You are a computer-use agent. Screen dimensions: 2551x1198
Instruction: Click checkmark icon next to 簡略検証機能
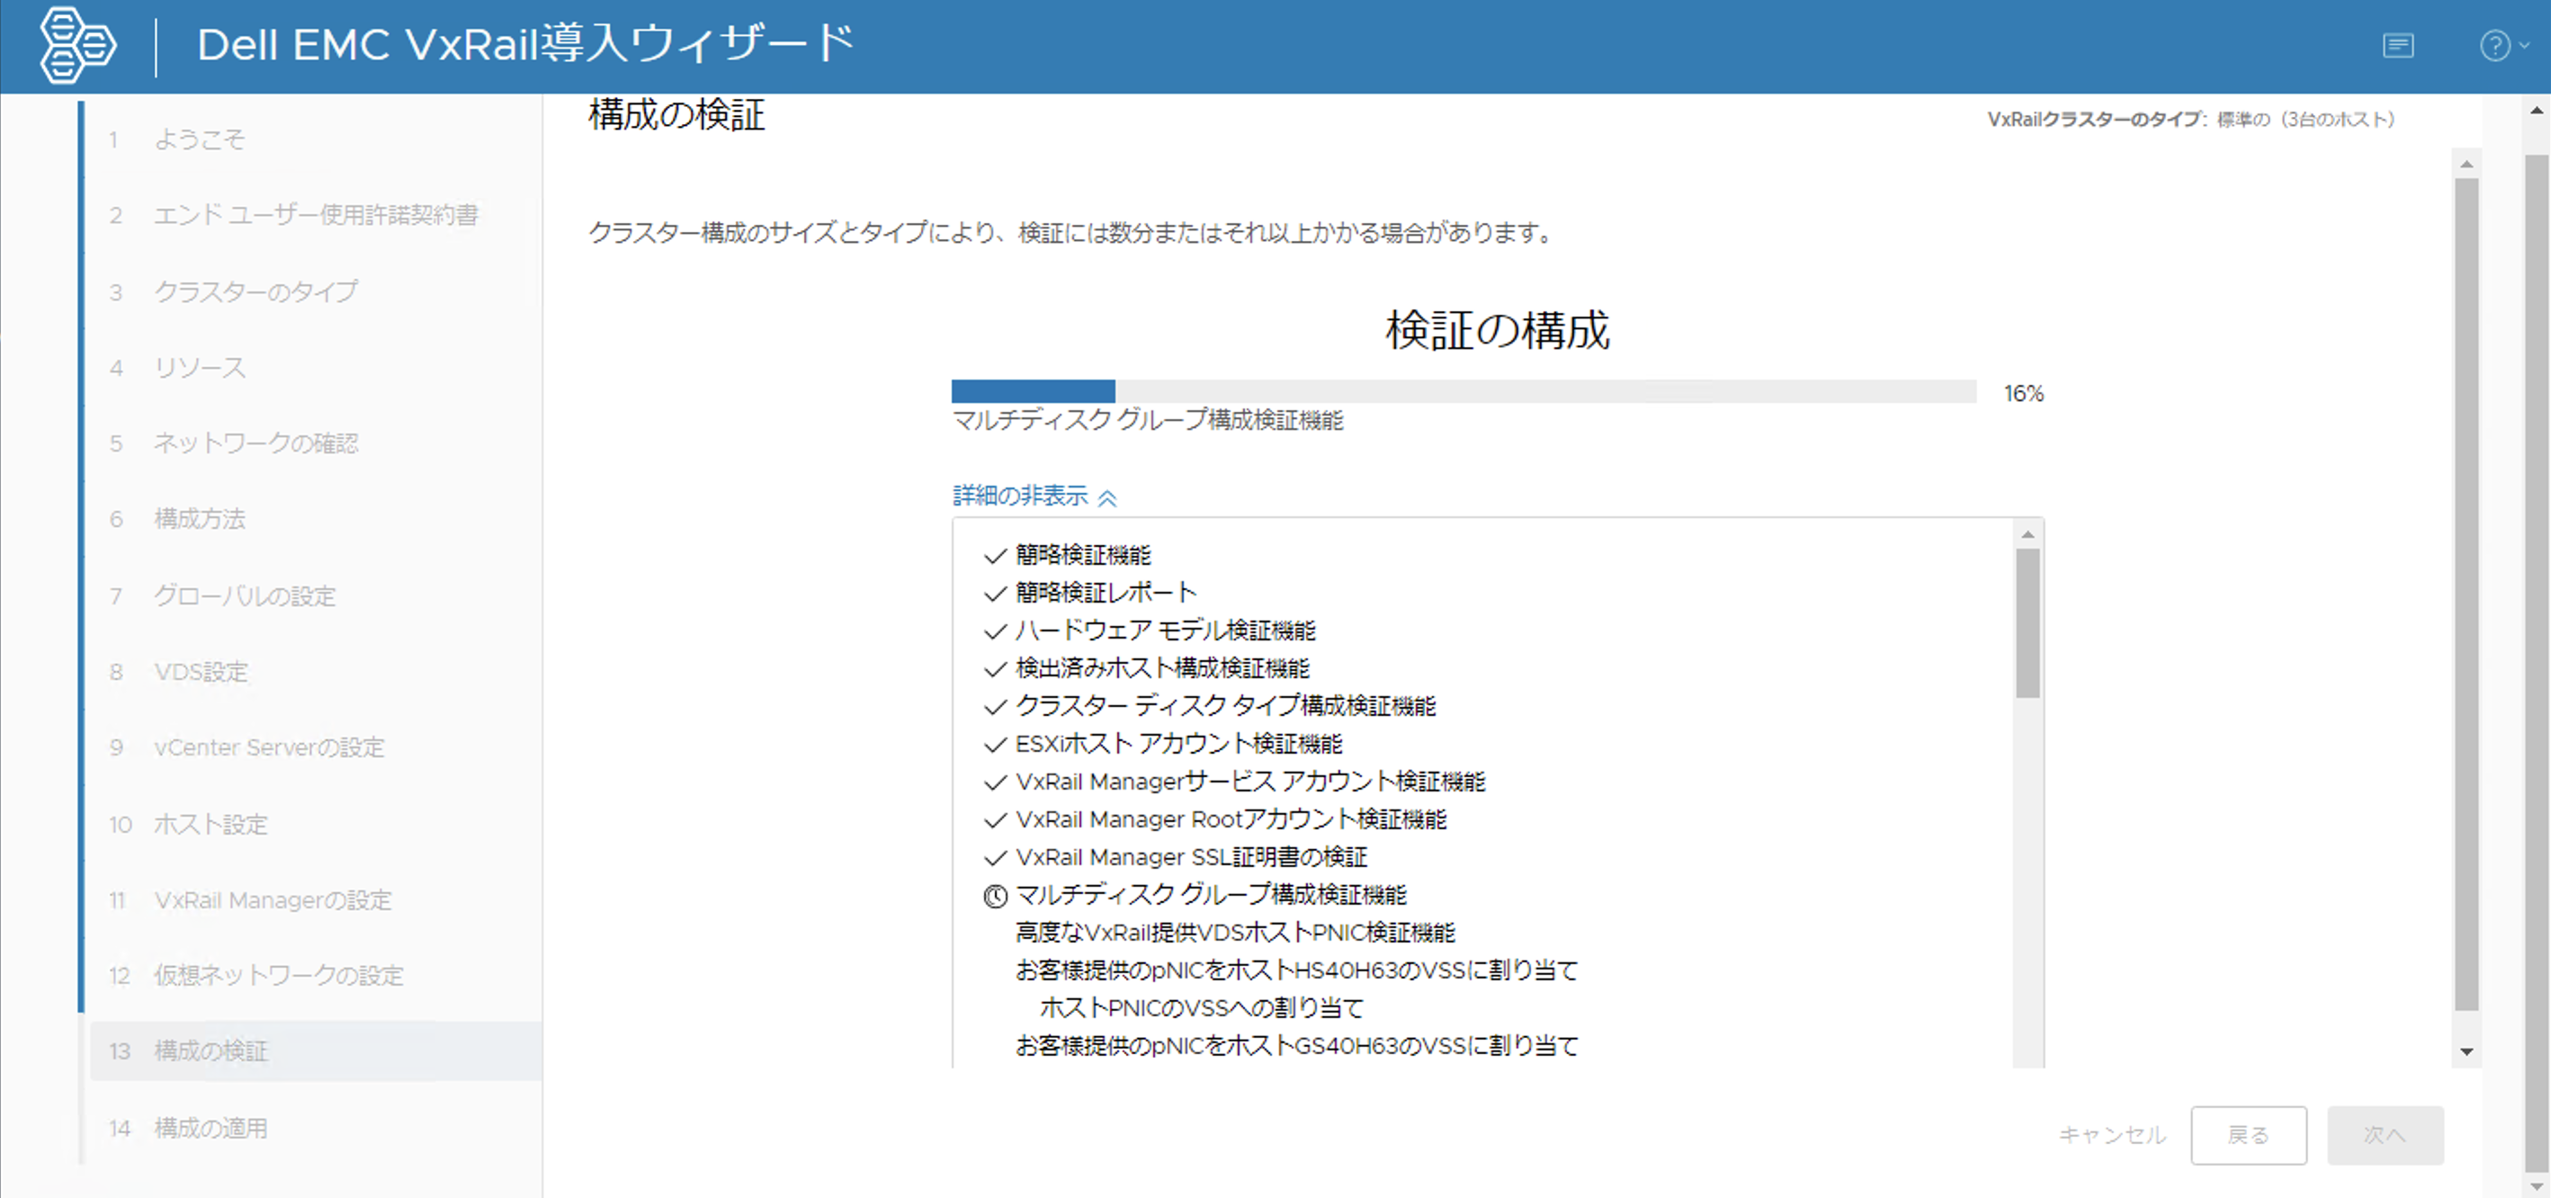(x=994, y=556)
